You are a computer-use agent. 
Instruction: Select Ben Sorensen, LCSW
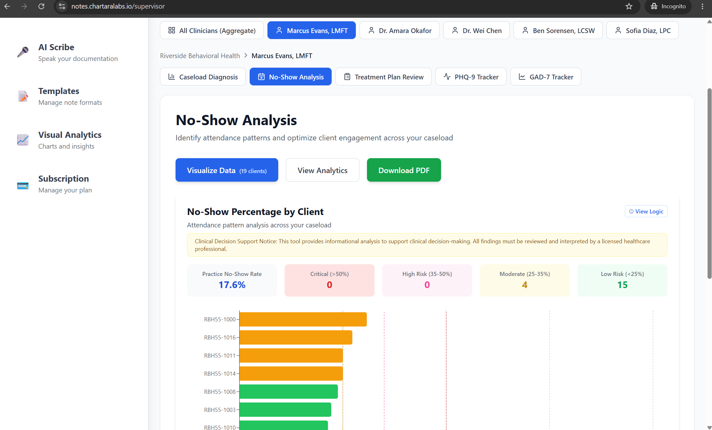pos(558,30)
